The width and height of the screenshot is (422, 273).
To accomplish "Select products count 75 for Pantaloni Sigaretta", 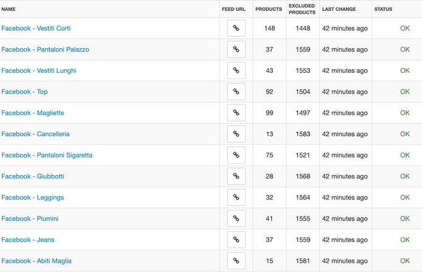I will coord(269,155).
